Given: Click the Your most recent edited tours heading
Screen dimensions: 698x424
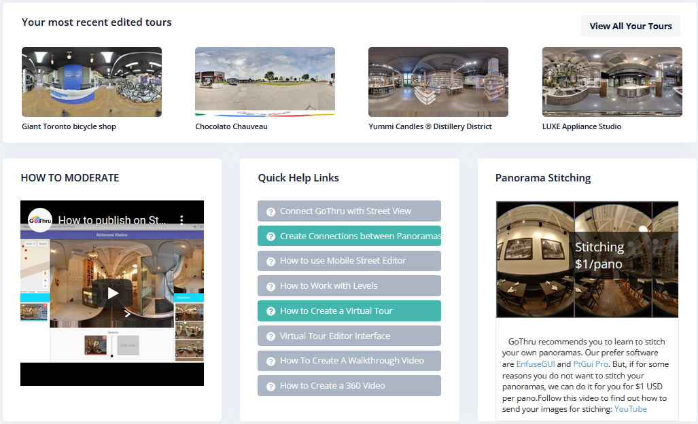Looking at the screenshot, I should tap(97, 22).
